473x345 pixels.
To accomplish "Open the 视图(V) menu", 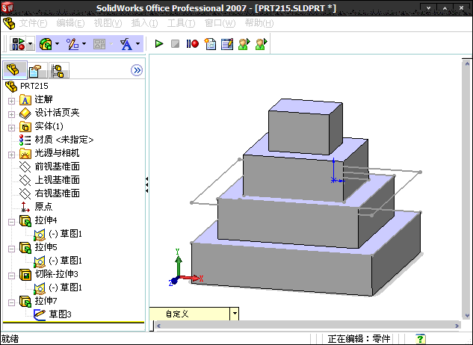I will click(108, 23).
